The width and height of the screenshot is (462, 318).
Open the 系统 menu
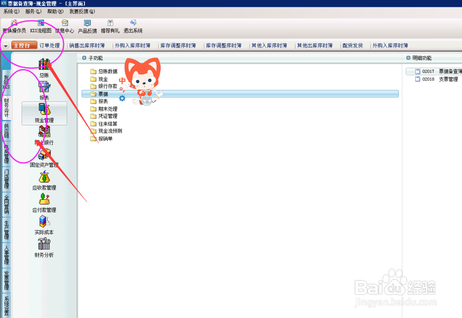tap(12, 12)
